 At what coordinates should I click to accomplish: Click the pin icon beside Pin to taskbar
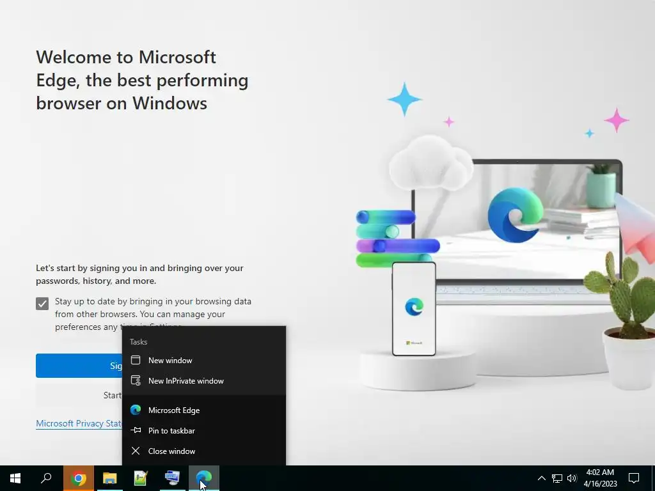[136, 430]
